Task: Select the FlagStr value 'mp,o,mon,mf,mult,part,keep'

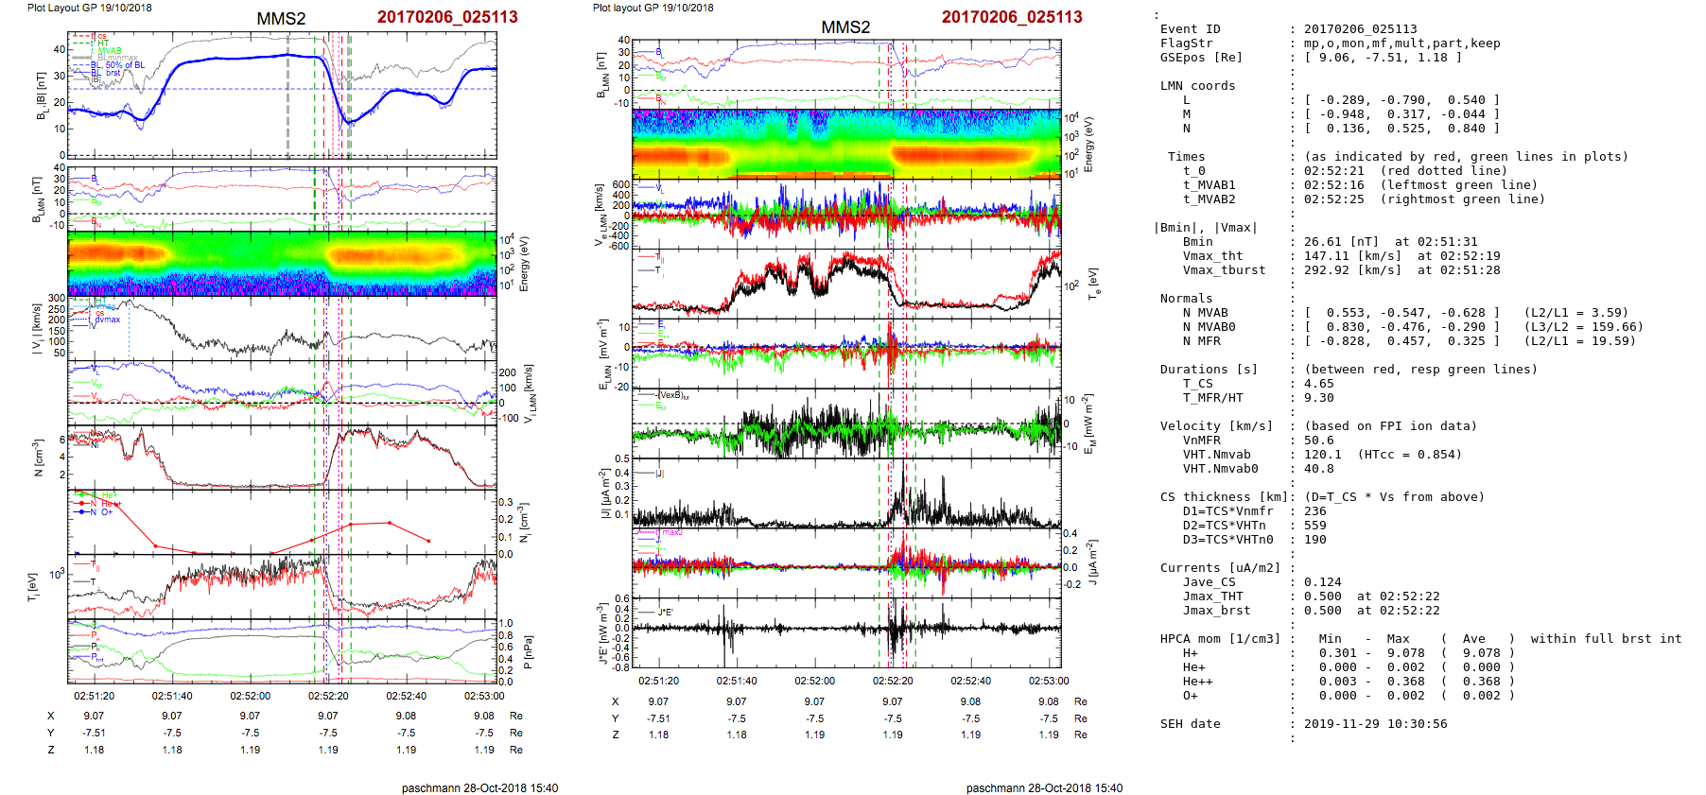Action: [1402, 43]
